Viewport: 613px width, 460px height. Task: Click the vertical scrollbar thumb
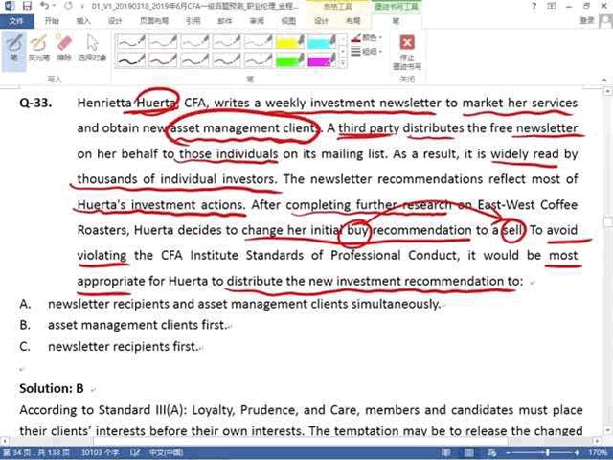click(608, 221)
